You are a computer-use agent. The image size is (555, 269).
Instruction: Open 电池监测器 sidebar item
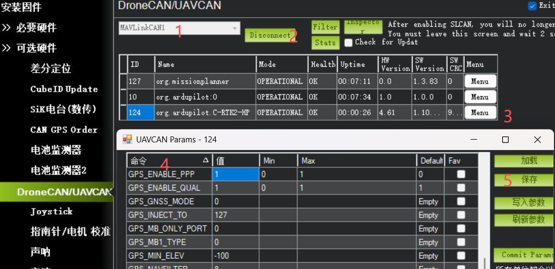pyautogui.click(x=56, y=150)
